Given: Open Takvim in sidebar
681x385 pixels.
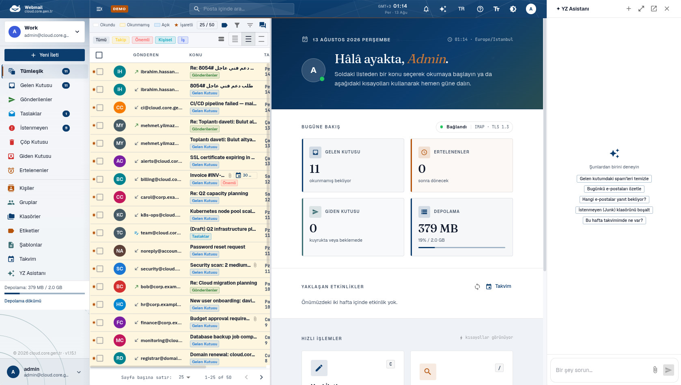Looking at the screenshot, I should coord(45,259).
